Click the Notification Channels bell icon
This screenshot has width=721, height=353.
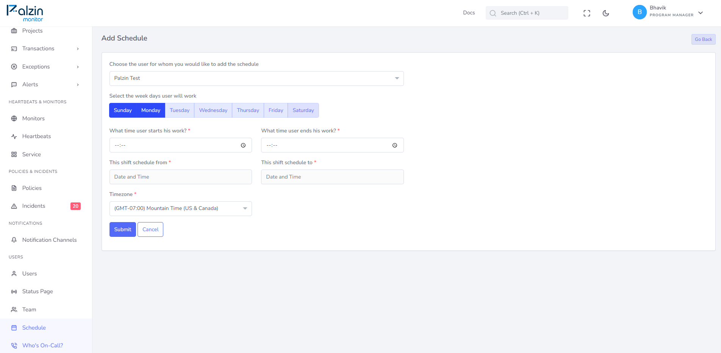[x=14, y=240]
